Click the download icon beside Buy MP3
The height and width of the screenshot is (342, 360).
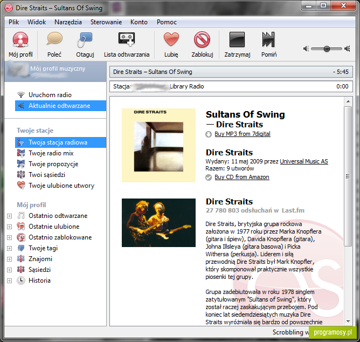click(x=209, y=134)
